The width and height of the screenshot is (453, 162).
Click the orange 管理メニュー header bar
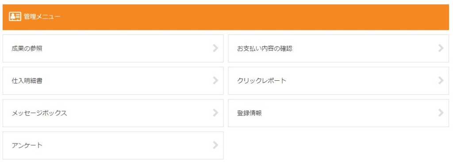point(226,17)
